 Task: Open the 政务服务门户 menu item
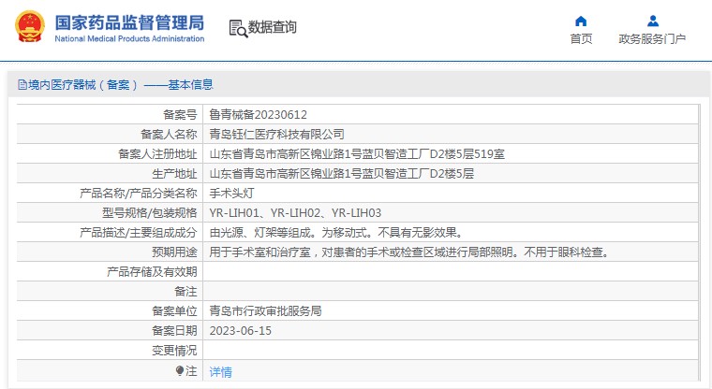tap(652, 39)
